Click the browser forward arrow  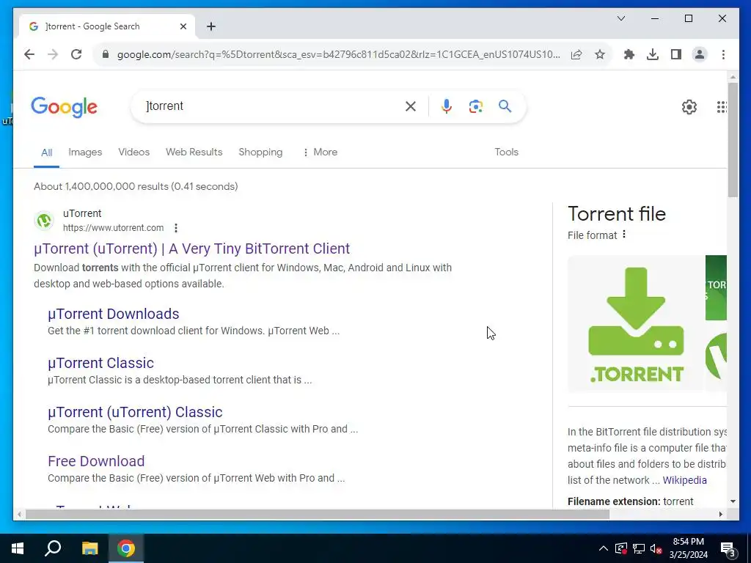(x=53, y=54)
